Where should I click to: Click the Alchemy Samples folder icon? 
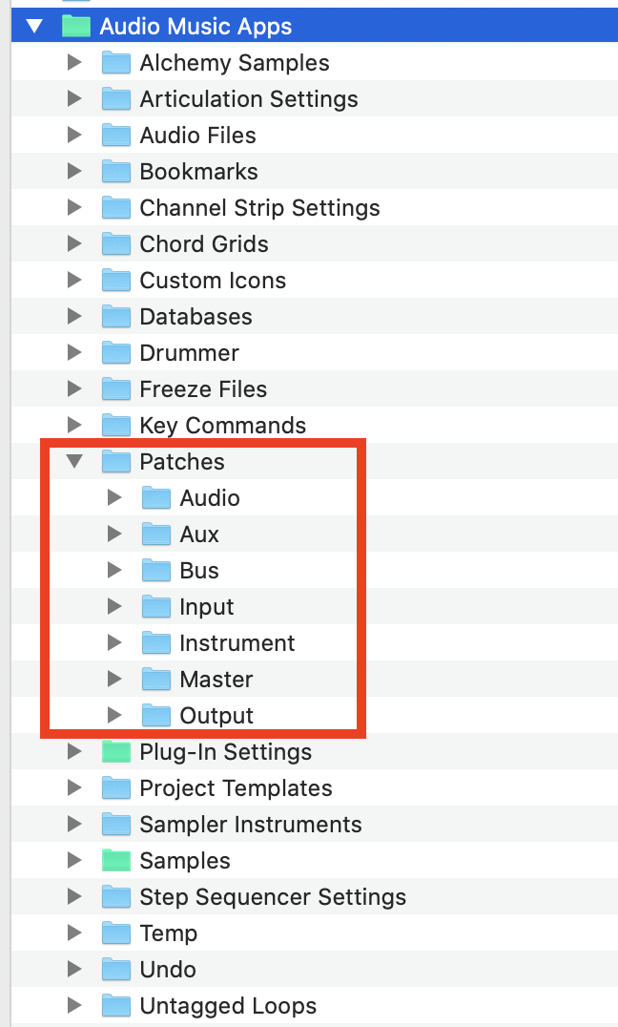[x=114, y=63]
